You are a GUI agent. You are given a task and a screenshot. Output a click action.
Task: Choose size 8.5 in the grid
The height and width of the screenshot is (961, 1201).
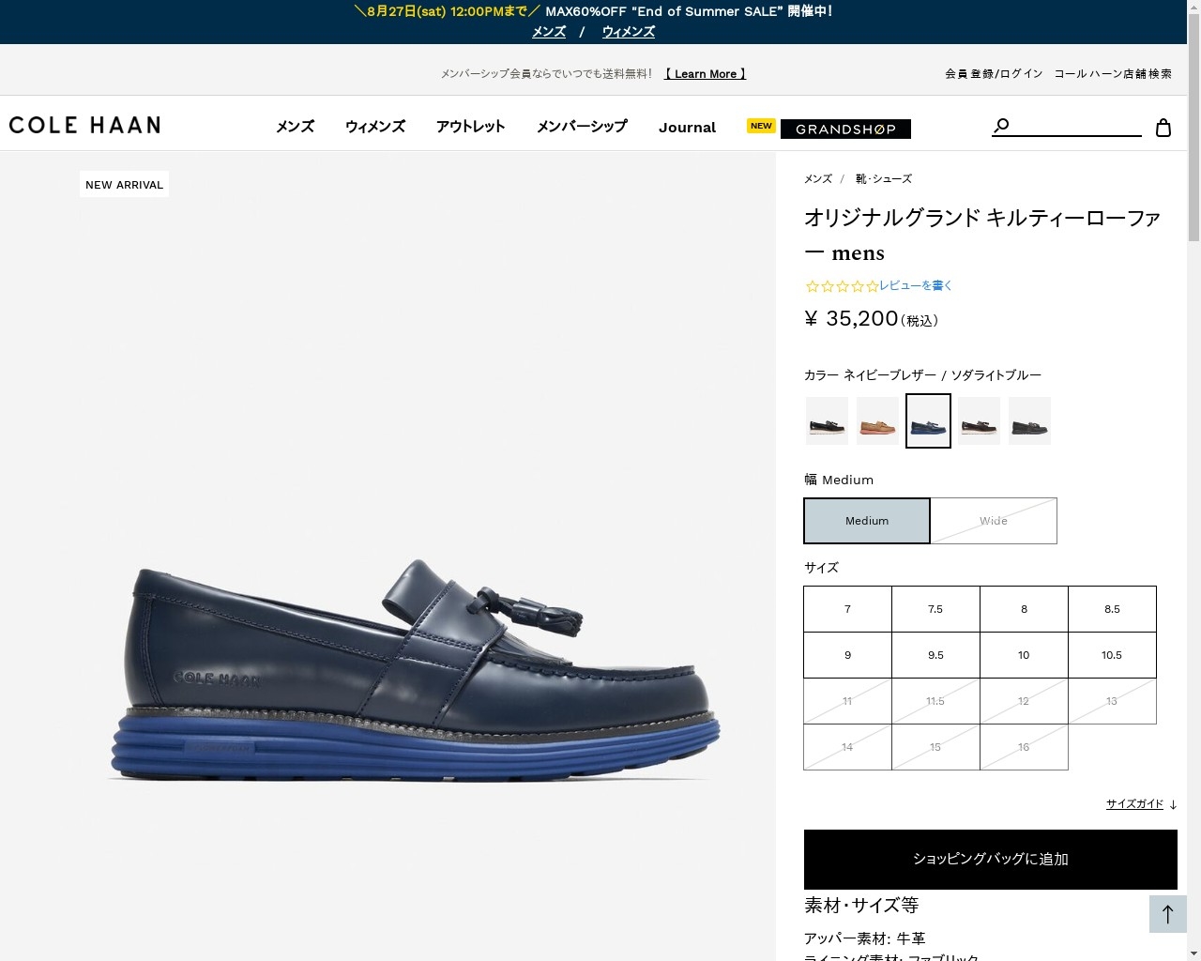click(1112, 609)
